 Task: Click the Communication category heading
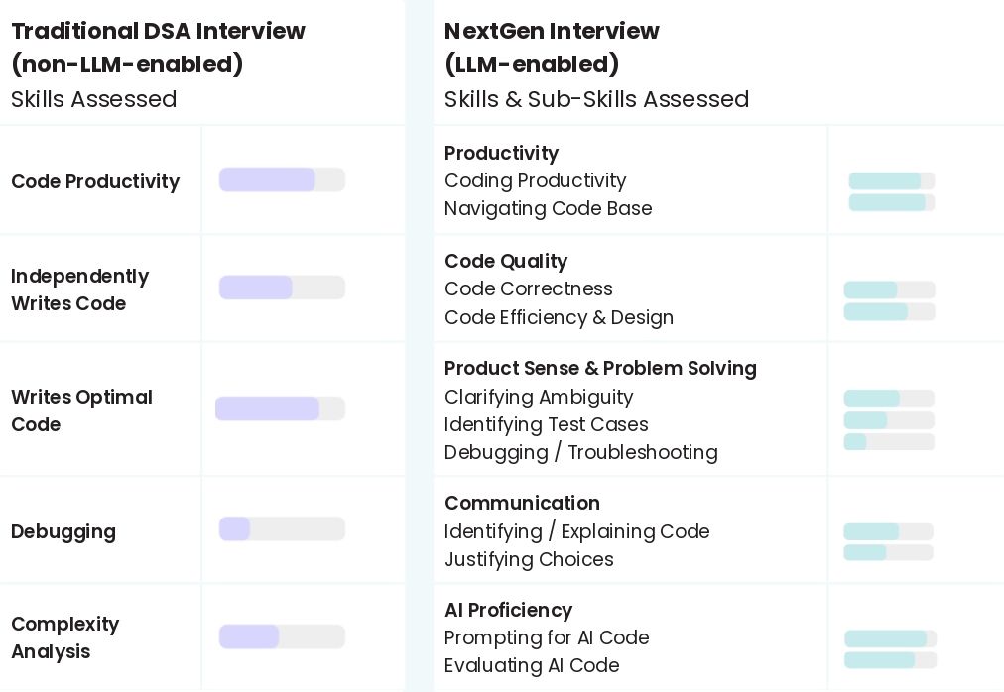point(522,503)
